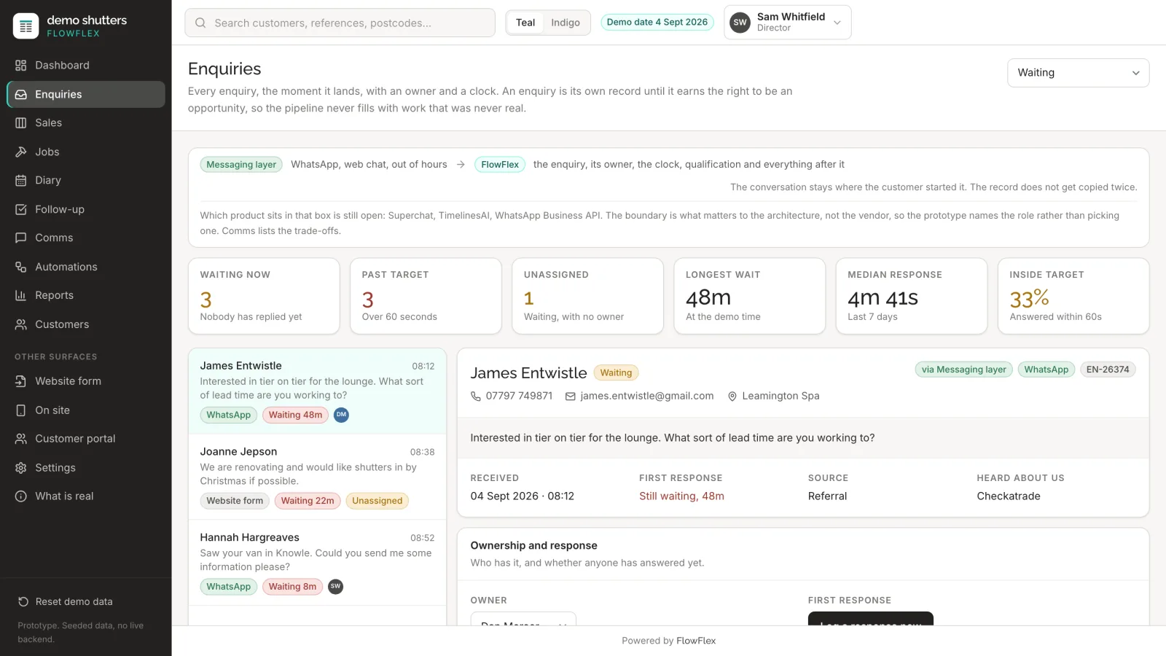Click the FlowFlex badge in info banner
The width and height of the screenshot is (1166, 656).
500,165
